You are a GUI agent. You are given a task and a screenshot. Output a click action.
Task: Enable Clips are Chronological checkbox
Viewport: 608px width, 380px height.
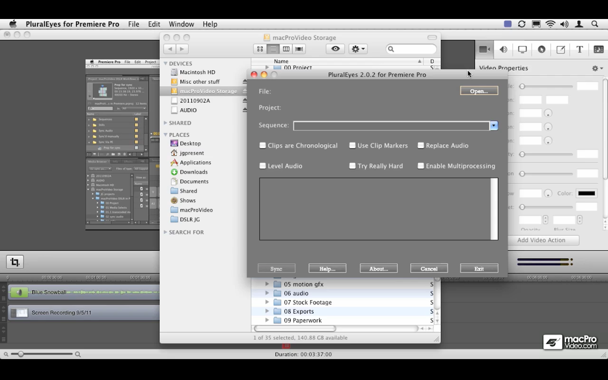(263, 145)
